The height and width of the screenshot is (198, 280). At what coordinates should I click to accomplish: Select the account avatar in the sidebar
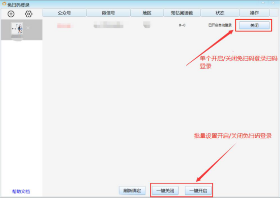point(17,28)
